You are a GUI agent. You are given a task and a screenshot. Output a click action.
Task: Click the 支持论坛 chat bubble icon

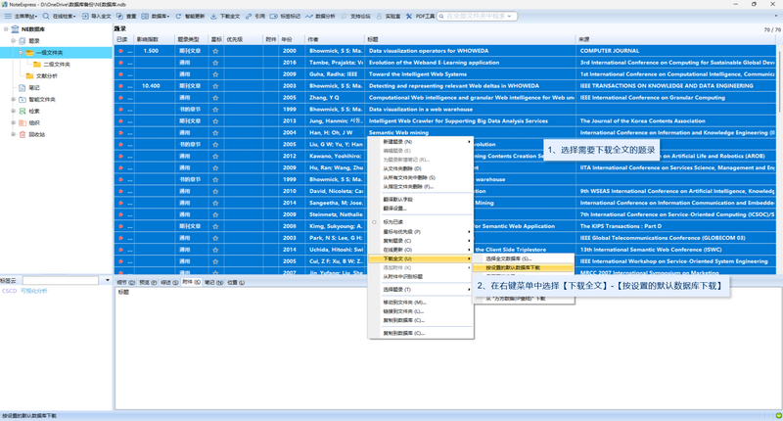(x=344, y=16)
